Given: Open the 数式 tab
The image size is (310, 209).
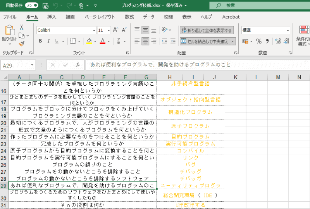Looking at the screenshot, I should 129,17.
